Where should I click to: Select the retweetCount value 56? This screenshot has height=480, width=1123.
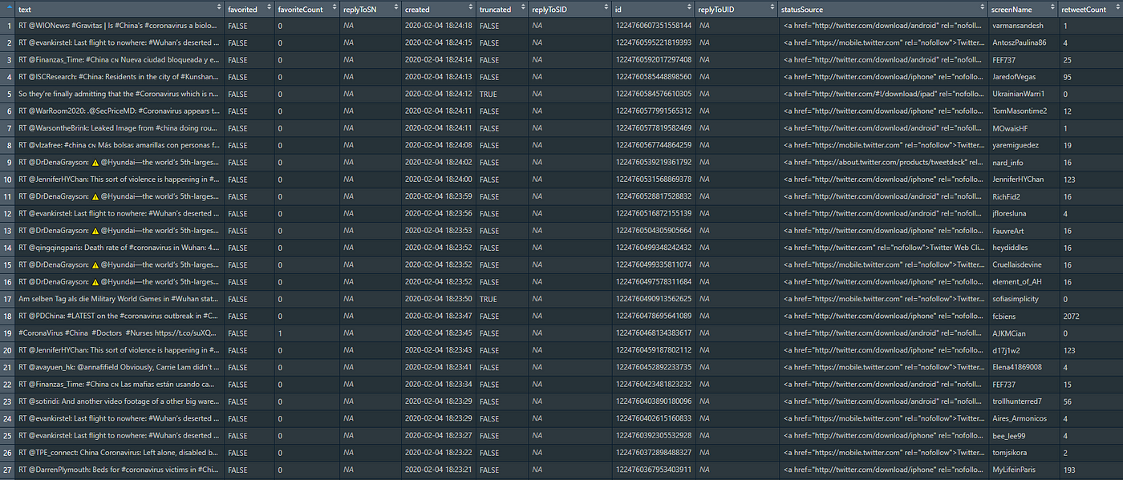[x=1067, y=401]
